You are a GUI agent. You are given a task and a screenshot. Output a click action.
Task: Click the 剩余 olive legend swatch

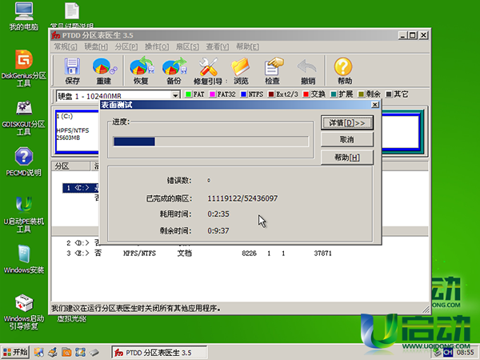pyautogui.click(x=362, y=94)
